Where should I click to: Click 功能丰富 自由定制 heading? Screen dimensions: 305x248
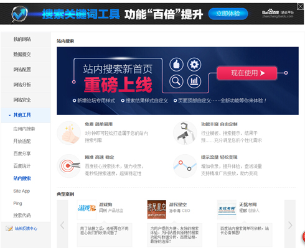pyautogui.click(x=219, y=124)
